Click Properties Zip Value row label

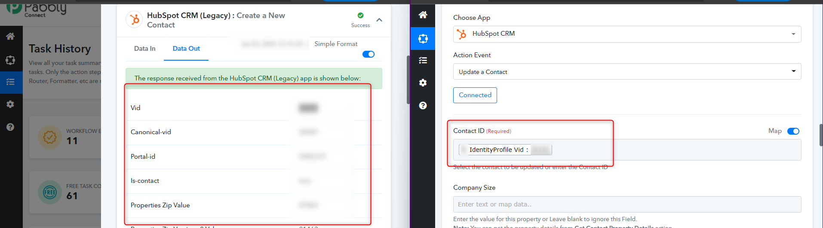(160, 205)
